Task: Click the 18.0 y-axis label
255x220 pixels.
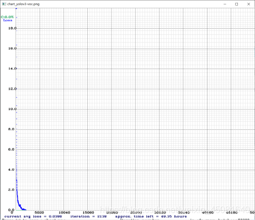Action: coord(12,28)
